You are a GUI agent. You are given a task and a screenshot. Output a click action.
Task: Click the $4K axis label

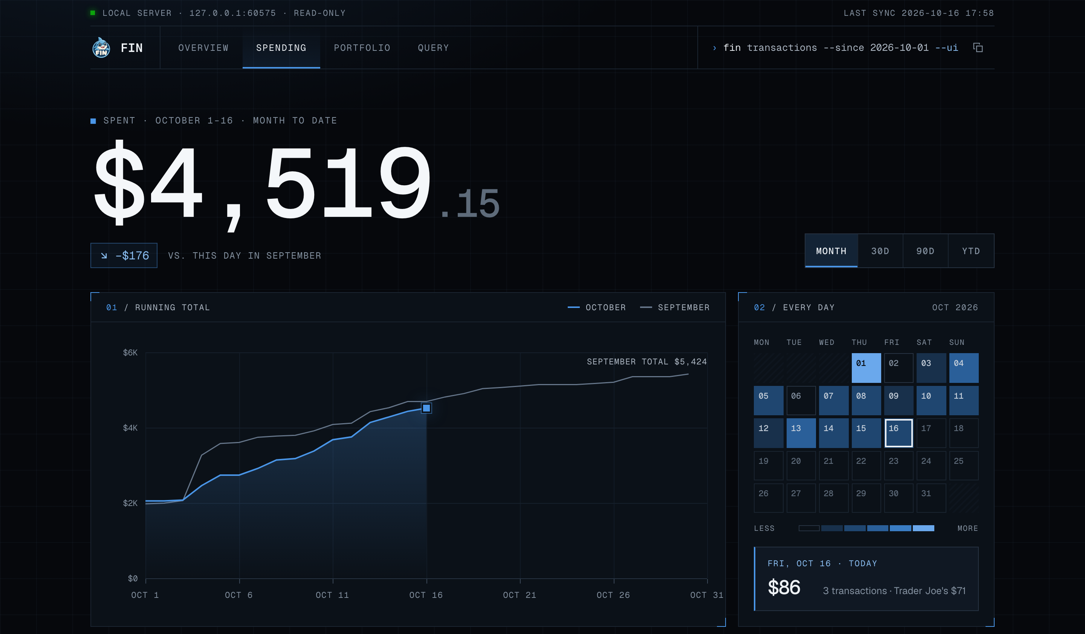(x=130, y=428)
